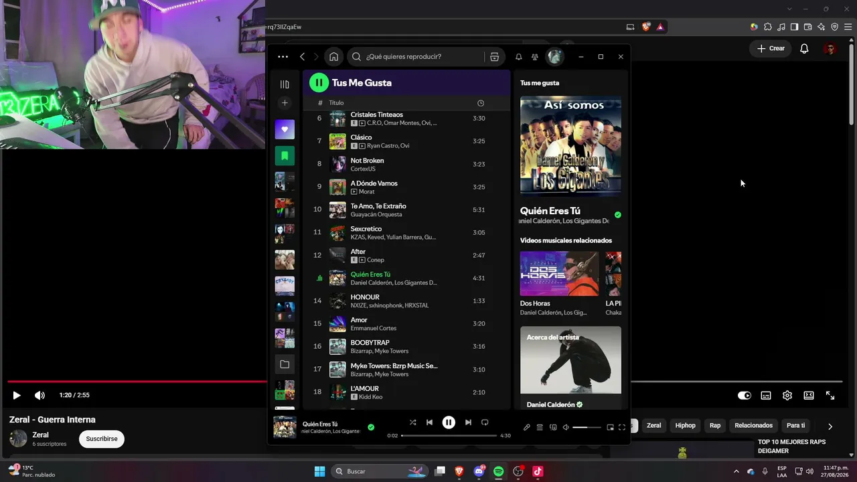
Task: Open the Dos Horas music video thumbnail
Action: [x=560, y=274]
